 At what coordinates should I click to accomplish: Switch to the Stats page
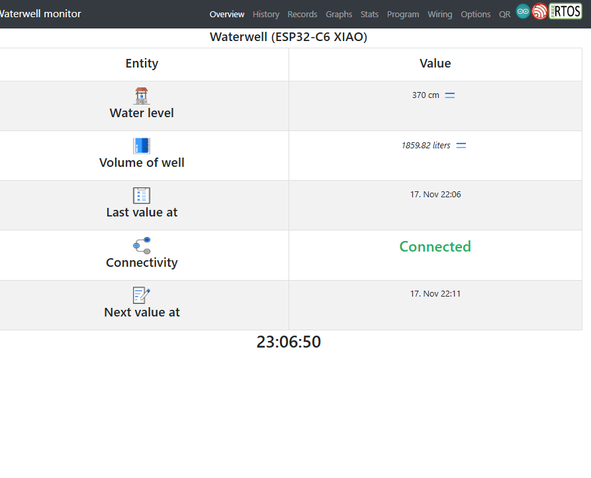pos(369,14)
